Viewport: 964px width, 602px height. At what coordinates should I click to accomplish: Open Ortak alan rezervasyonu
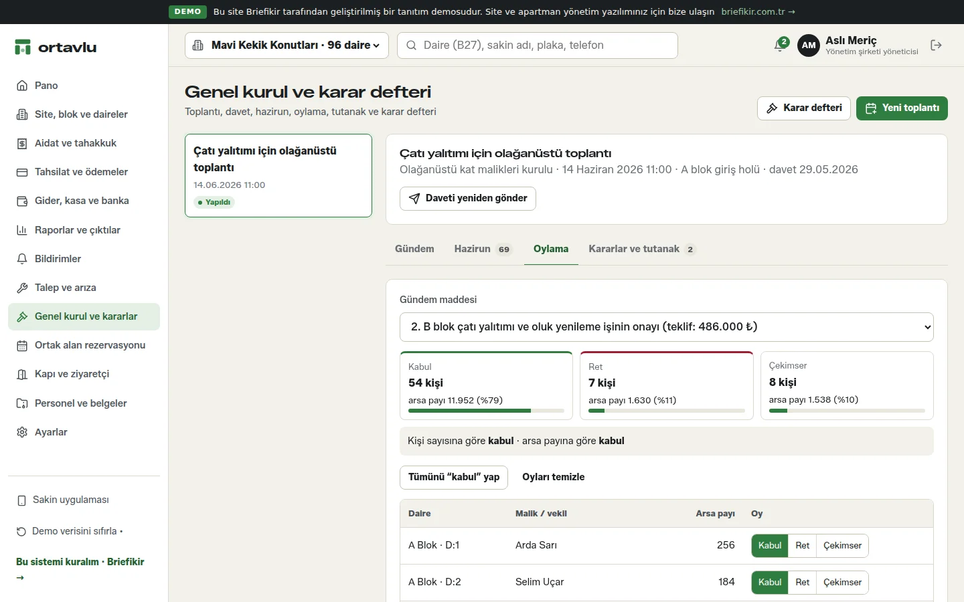pyautogui.click(x=84, y=345)
